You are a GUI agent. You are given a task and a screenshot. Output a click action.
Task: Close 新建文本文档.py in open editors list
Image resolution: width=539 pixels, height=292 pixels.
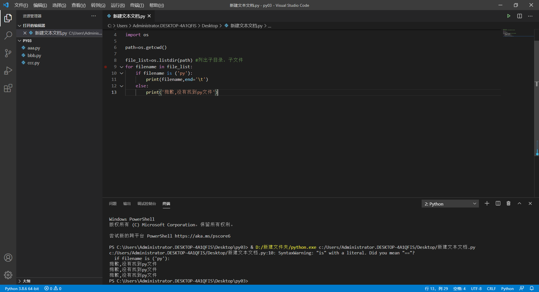tap(25, 33)
